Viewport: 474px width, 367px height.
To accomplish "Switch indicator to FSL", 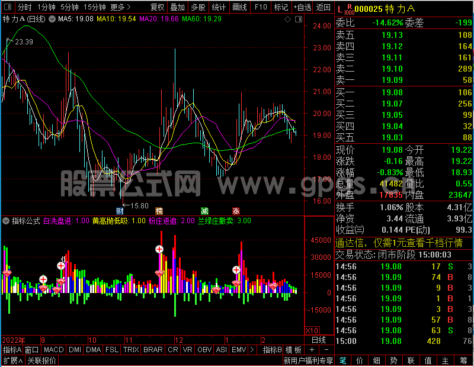I will tap(112, 350).
